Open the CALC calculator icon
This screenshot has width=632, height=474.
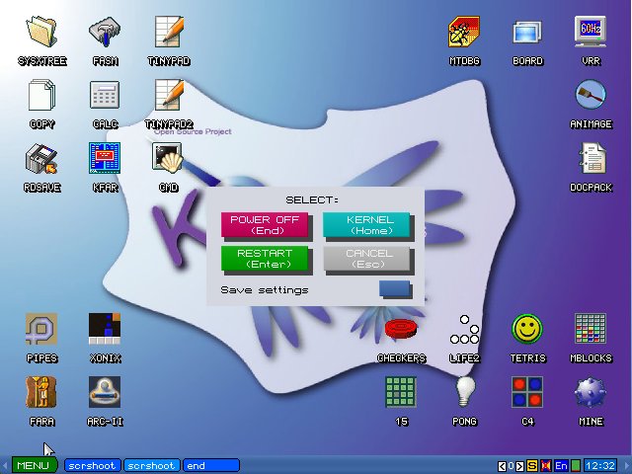pyautogui.click(x=104, y=96)
